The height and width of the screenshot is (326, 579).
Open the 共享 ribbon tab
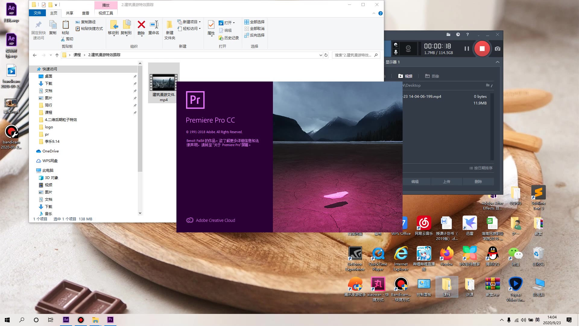coord(70,13)
